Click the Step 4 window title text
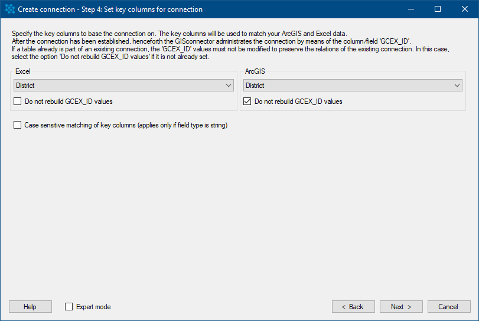Viewport: 479px width, 321px height. pos(110,9)
